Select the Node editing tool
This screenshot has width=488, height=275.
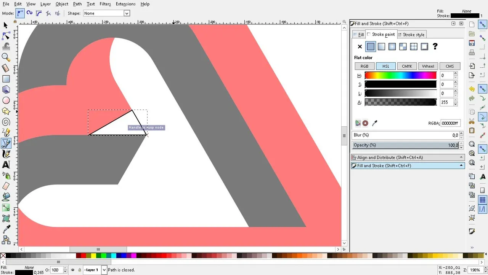(x=6, y=36)
